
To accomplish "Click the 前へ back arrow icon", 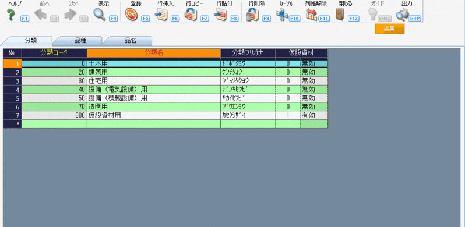I will pyautogui.click(x=40, y=15).
